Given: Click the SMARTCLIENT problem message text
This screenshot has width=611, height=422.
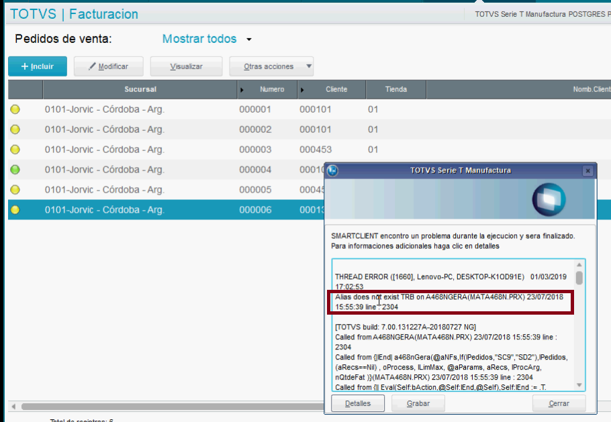Looking at the screenshot, I should pyautogui.click(x=453, y=241).
